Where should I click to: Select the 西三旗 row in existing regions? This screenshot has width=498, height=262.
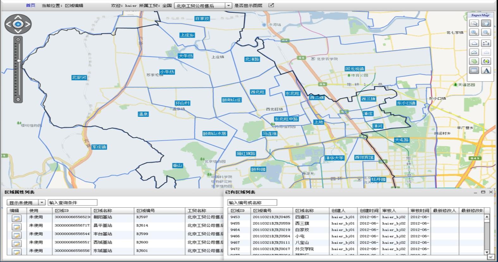click(x=356, y=223)
